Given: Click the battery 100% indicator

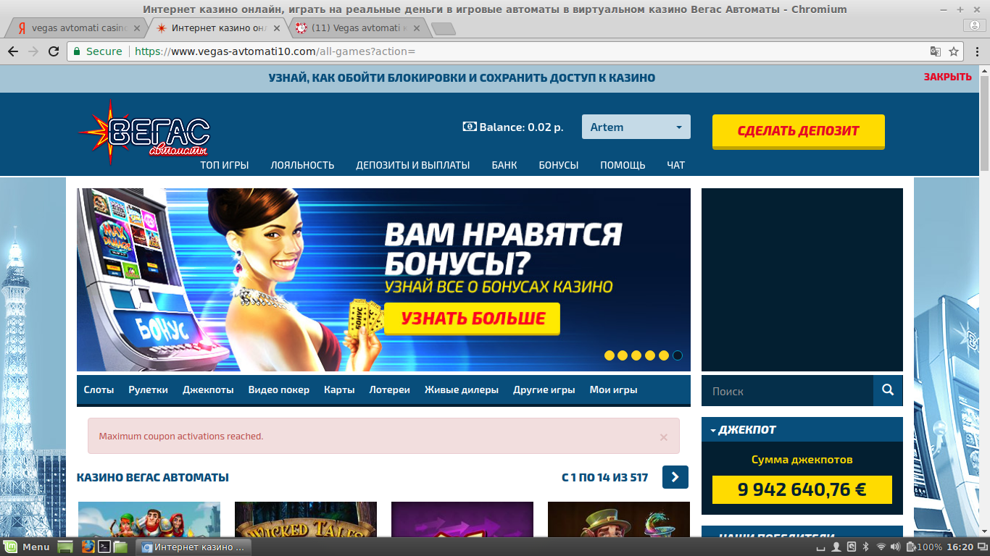Looking at the screenshot, I should [x=925, y=547].
